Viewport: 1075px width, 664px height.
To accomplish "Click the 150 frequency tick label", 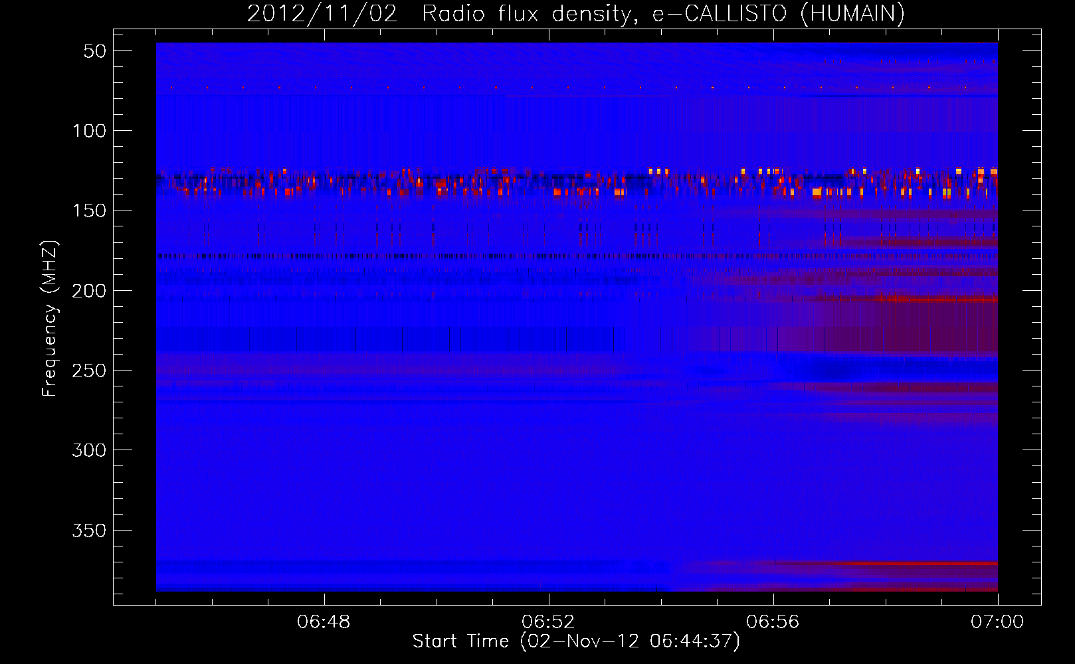I will tap(89, 210).
